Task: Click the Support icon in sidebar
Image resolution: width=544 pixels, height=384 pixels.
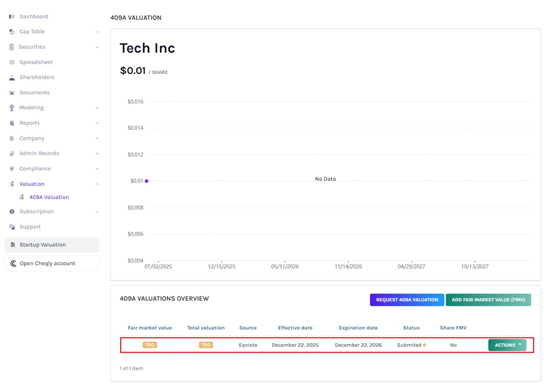Action: click(12, 227)
